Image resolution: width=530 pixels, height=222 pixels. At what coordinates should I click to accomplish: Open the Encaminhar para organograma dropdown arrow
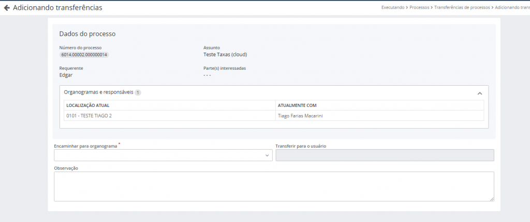tap(267, 155)
